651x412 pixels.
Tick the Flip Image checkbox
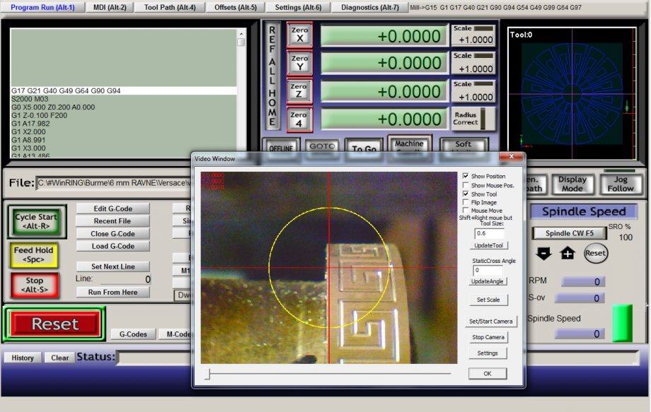tap(465, 202)
